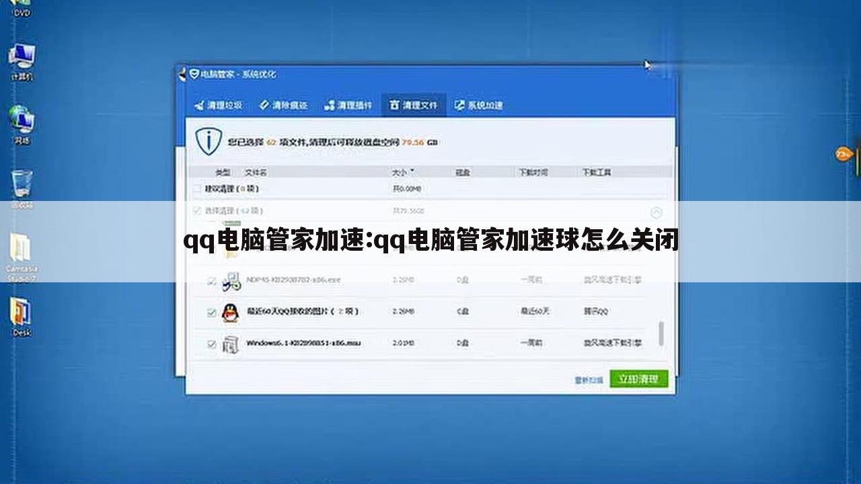Screen dimensions: 861x484
Task: Click the 最近60天 download time cell
Action: 535,312
